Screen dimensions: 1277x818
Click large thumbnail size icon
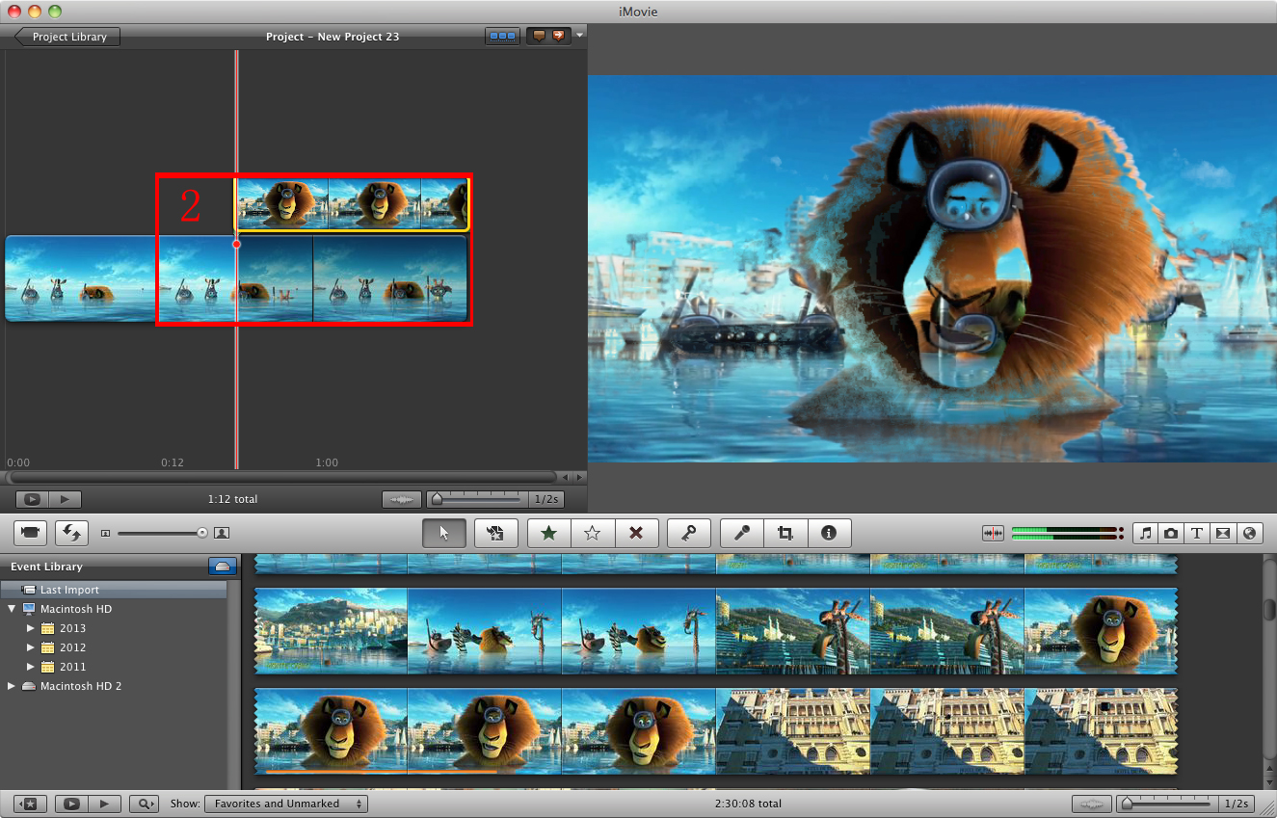click(222, 532)
